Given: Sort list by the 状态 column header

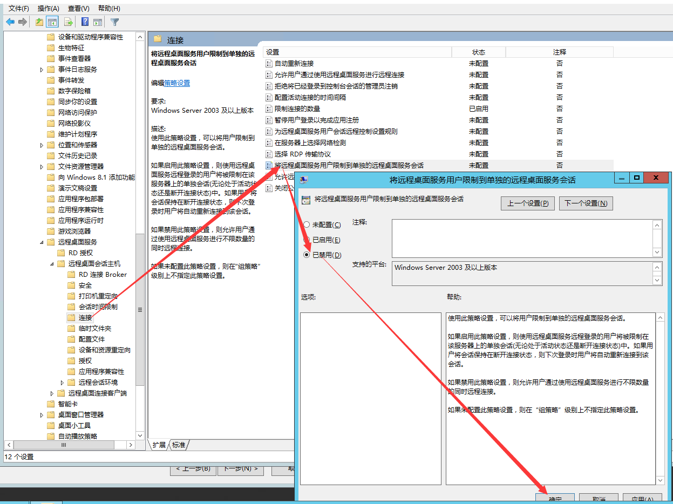Looking at the screenshot, I should (479, 52).
